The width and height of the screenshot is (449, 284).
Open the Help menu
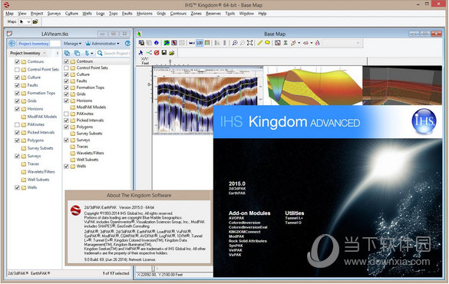coord(262,14)
